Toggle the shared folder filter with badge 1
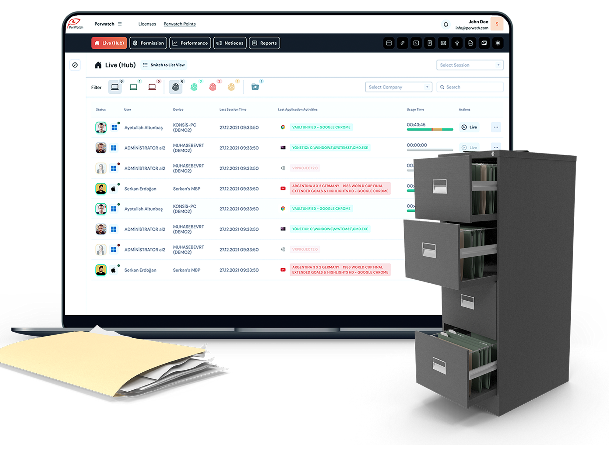The height and width of the screenshot is (456, 609). point(255,87)
